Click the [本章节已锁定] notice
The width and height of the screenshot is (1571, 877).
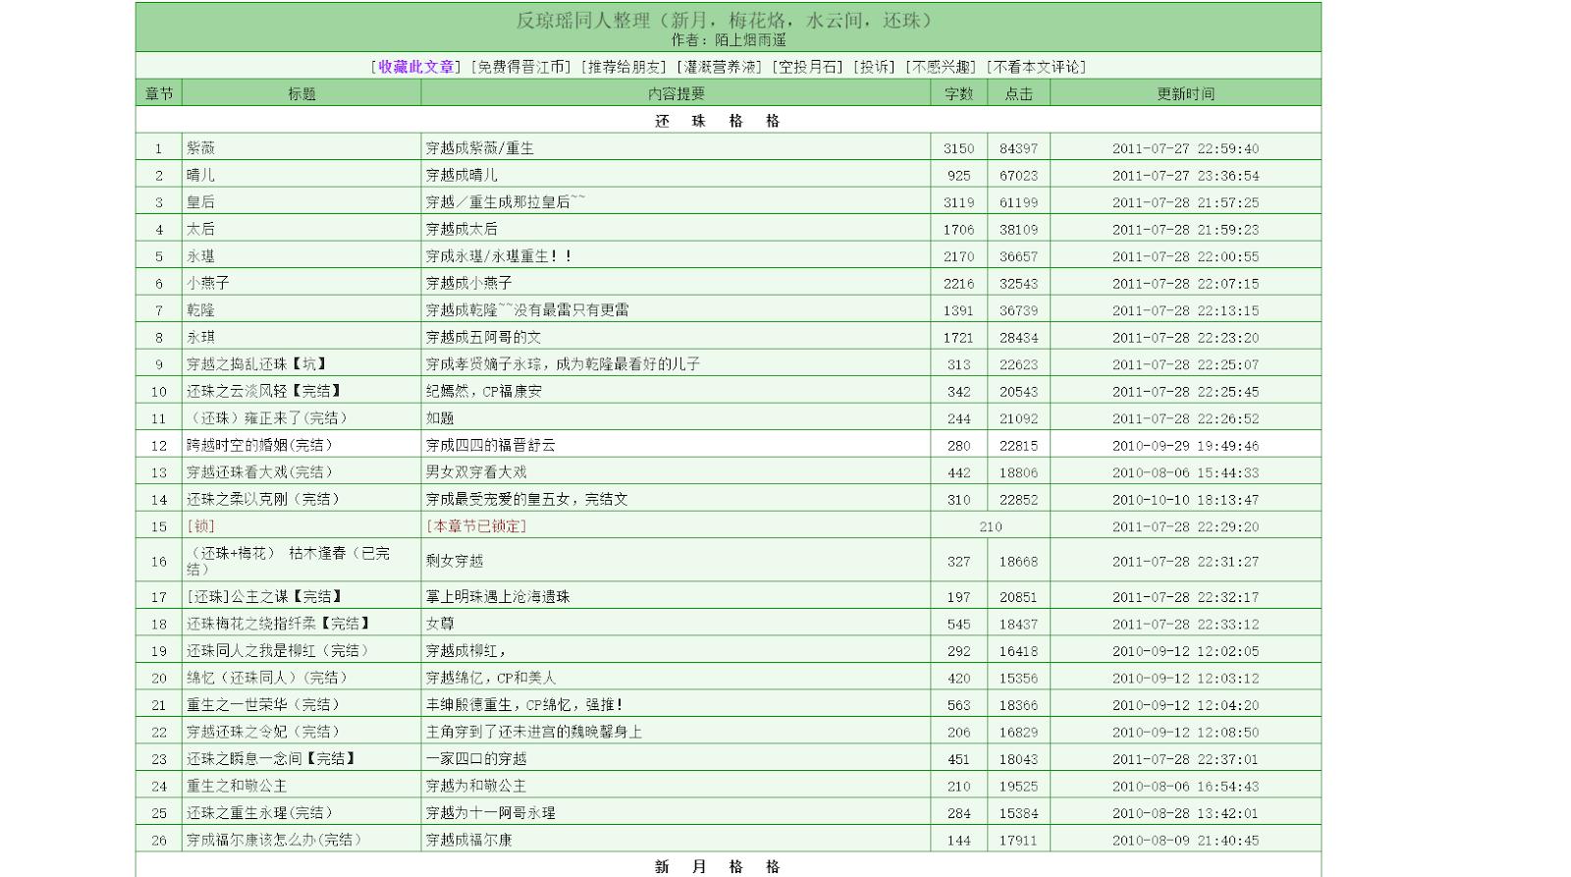476,526
